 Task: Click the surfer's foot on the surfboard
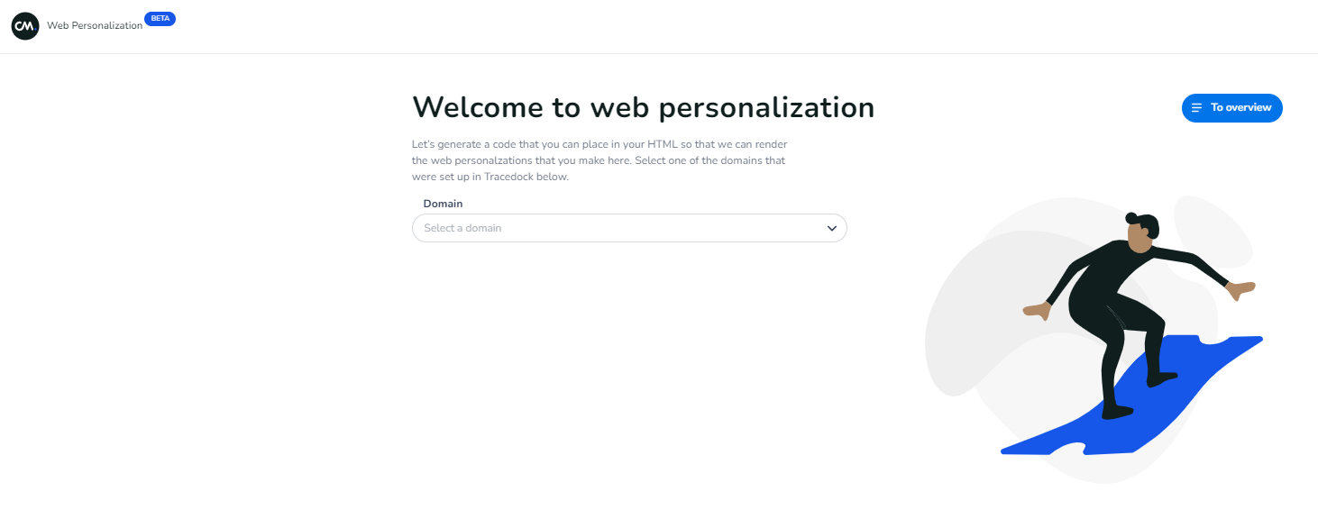(x=1116, y=412)
